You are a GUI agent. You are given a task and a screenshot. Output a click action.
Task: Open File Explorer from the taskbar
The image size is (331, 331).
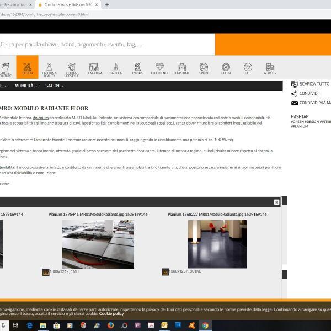[x=43, y=325]
